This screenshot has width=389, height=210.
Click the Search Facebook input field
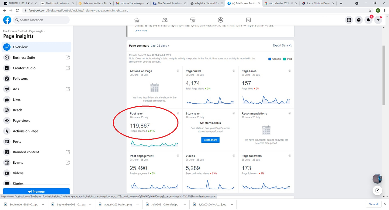(x=43, y=20)
